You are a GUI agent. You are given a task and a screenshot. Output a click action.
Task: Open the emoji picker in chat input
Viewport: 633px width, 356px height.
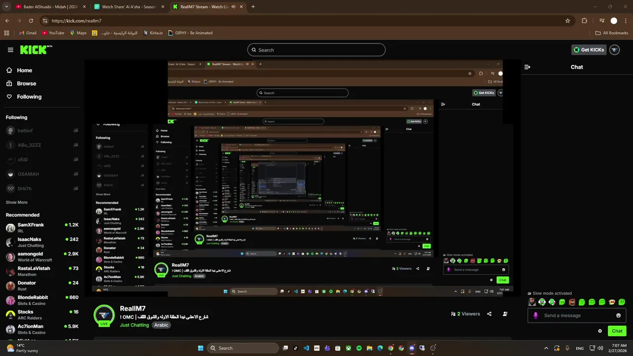(x=618, y=315)
